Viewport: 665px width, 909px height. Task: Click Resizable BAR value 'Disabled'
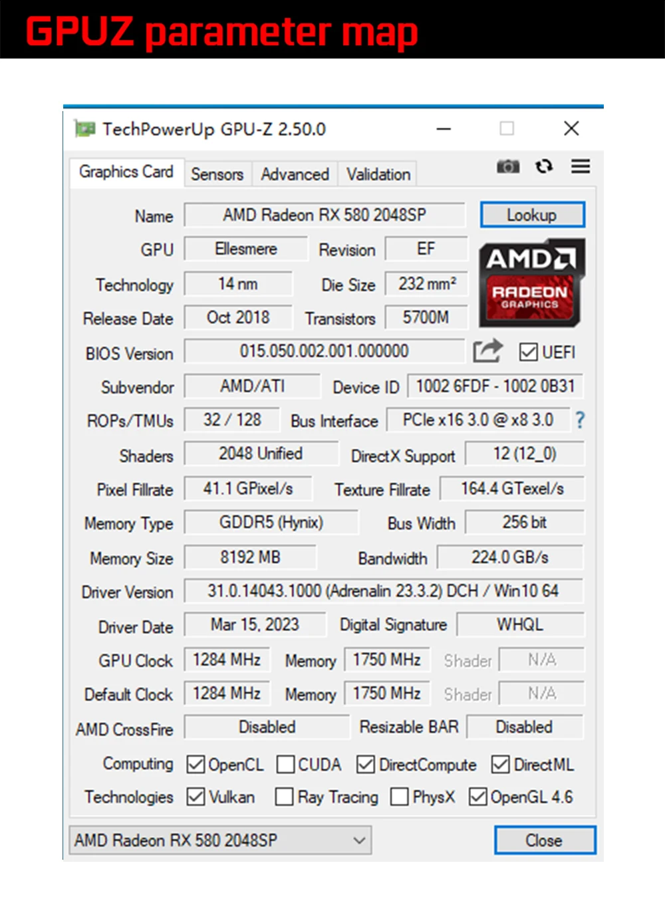tap(525, 727)
